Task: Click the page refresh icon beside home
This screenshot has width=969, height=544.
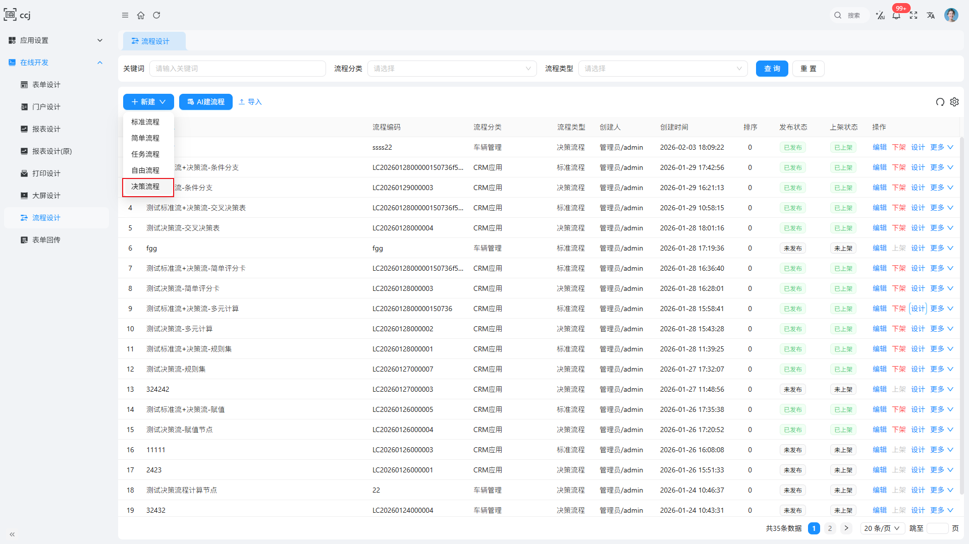Action: pyautogui.click(x=156, y=15)
